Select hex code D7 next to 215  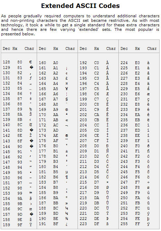coord(97,182)
